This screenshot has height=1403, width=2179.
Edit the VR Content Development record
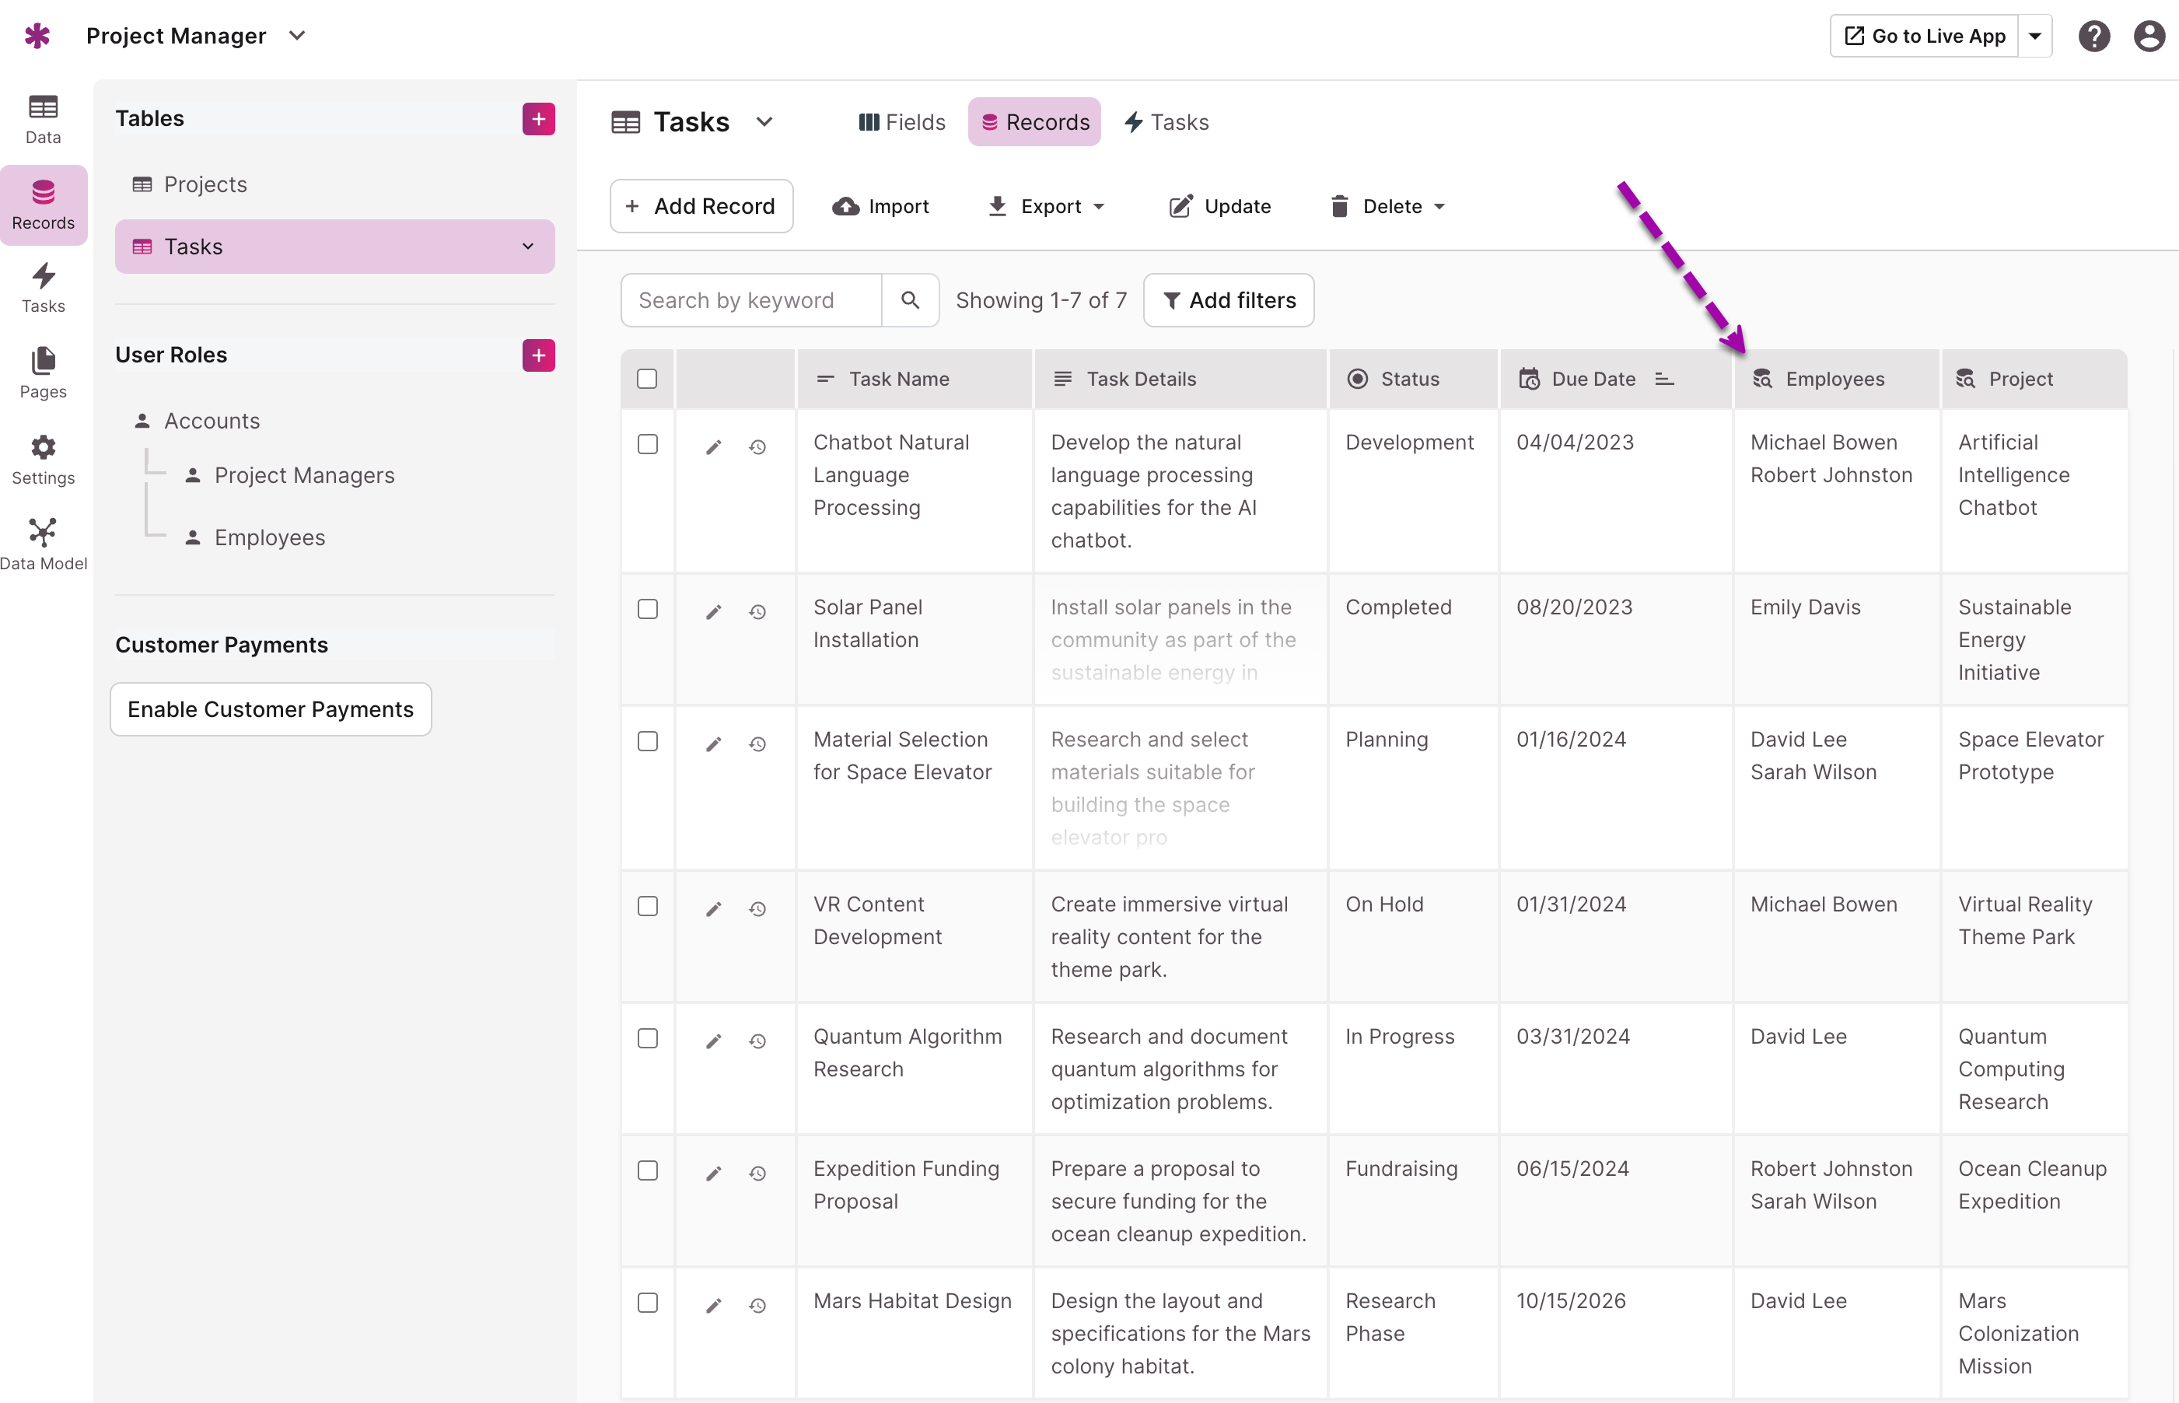point(713,909)
